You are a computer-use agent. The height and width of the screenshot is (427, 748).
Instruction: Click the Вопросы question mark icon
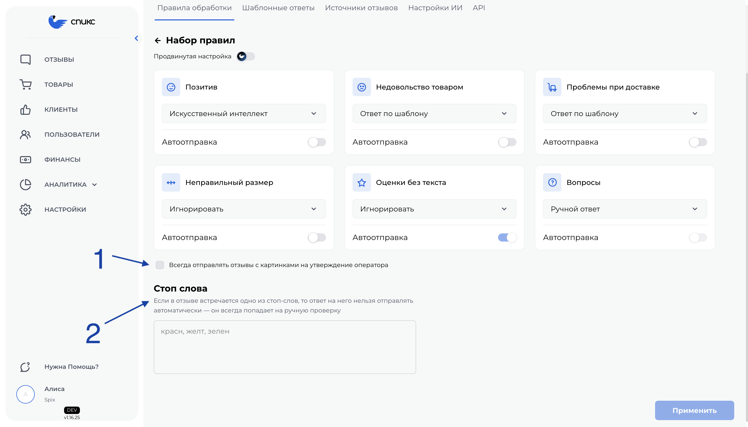[x=552, y=182]
